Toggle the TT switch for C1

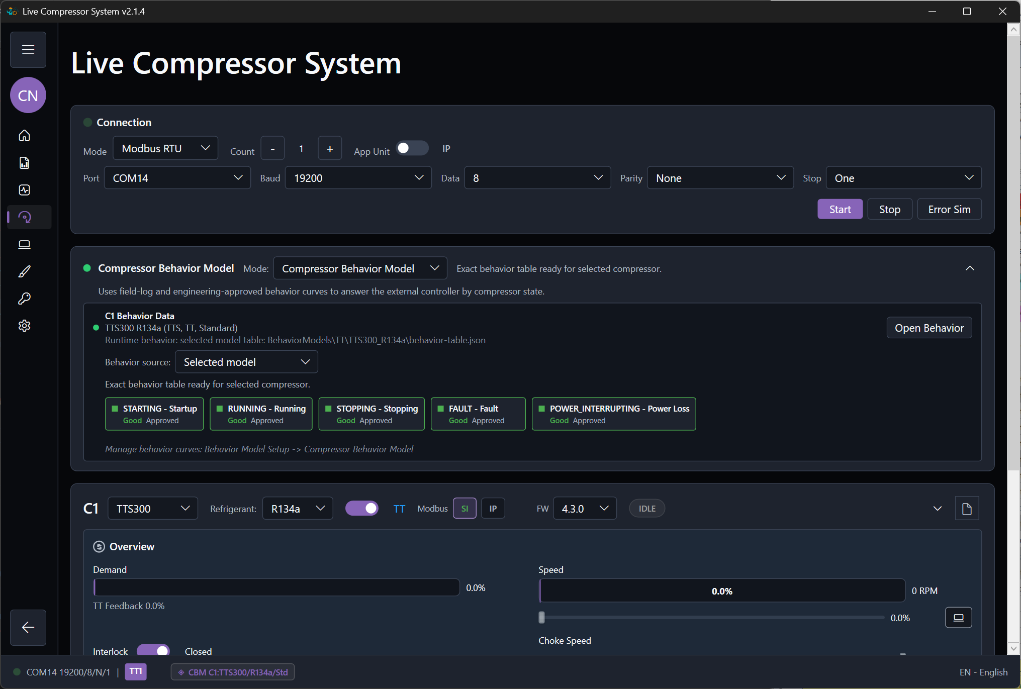point(362,509)
